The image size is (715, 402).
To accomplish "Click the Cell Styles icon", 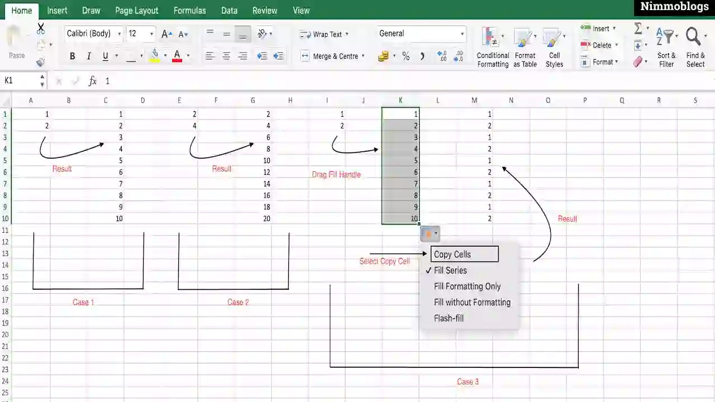I will pos(554,47).
